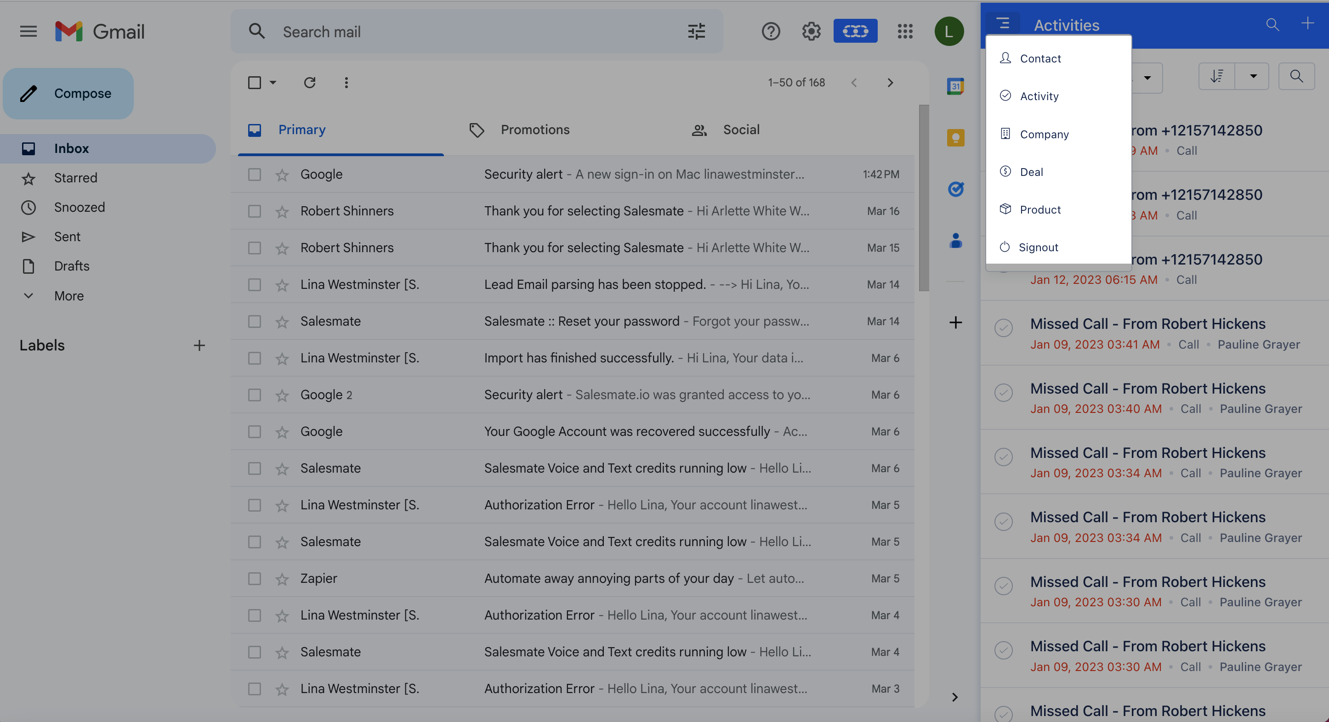Search activities in the Salesmate panel
The image size is (1329, 722).
tap(1272, 24)
